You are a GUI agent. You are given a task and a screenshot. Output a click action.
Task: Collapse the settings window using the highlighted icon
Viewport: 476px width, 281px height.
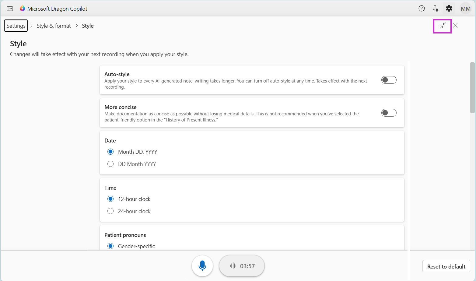(x=442, y=26)
